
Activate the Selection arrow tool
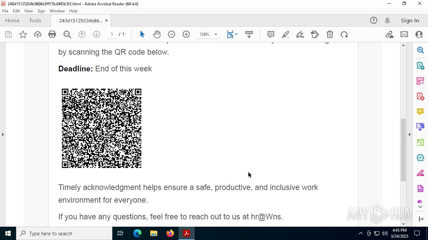(142, 34)
